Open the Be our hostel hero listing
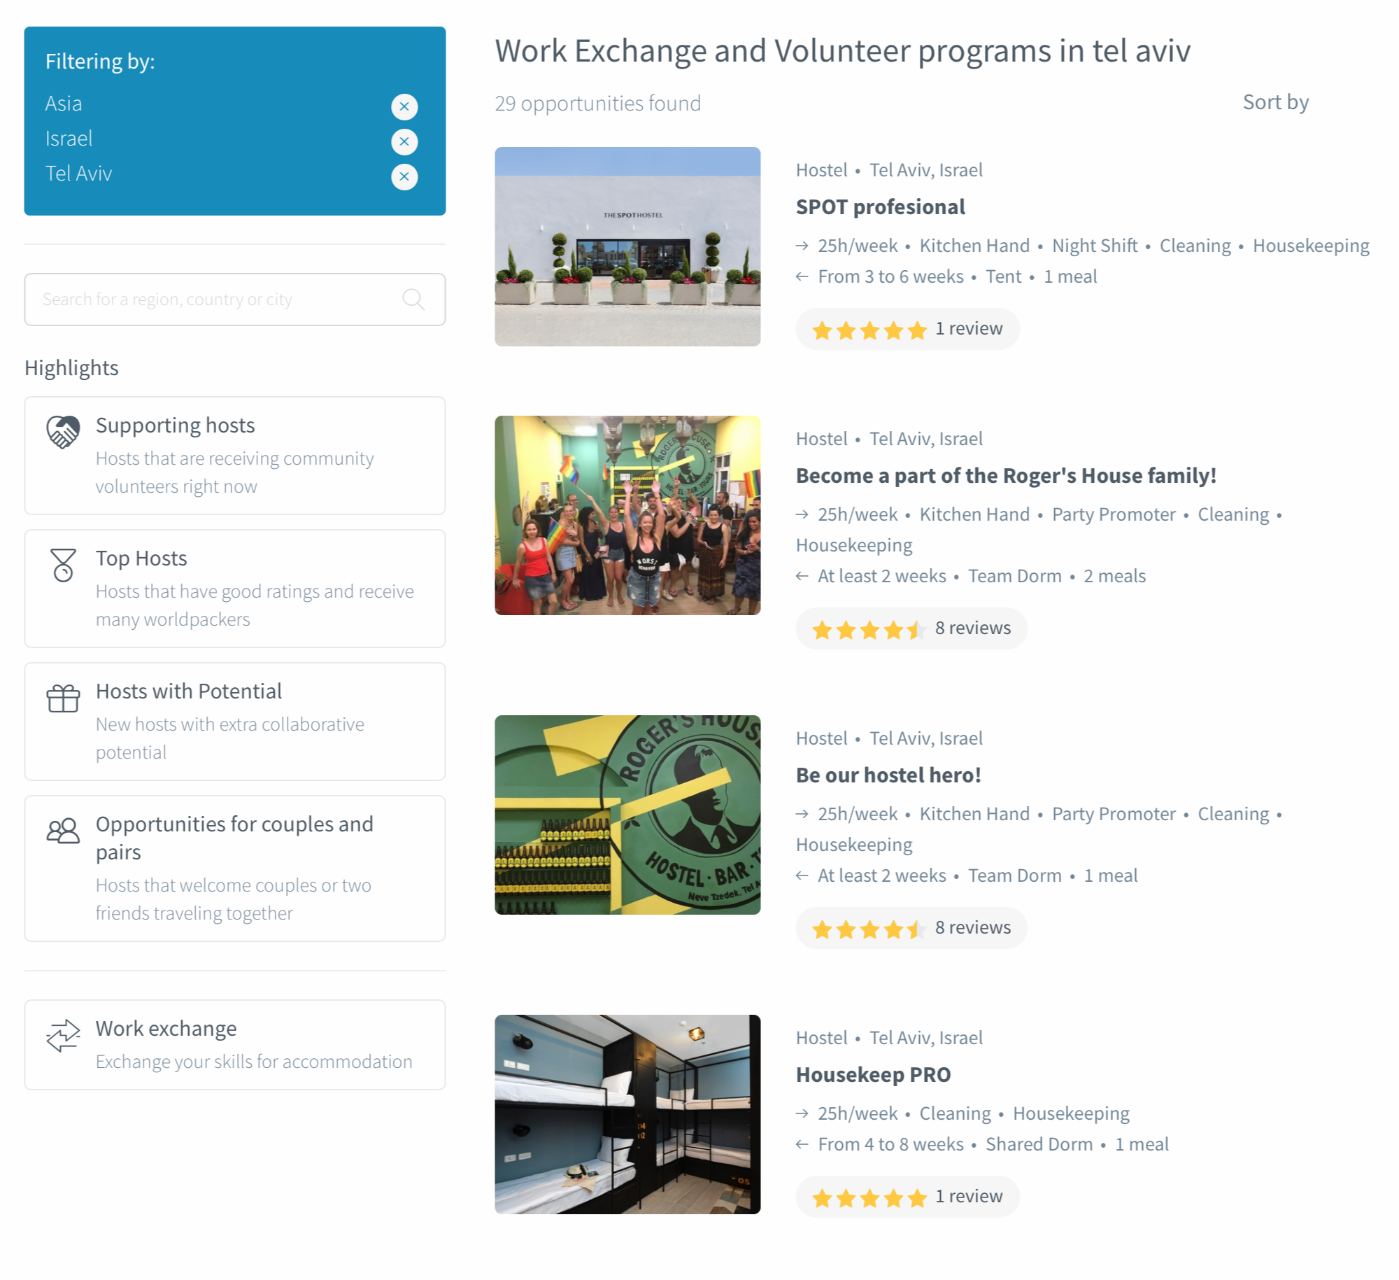This screenshot has width=1399, height=1280. 888,775
